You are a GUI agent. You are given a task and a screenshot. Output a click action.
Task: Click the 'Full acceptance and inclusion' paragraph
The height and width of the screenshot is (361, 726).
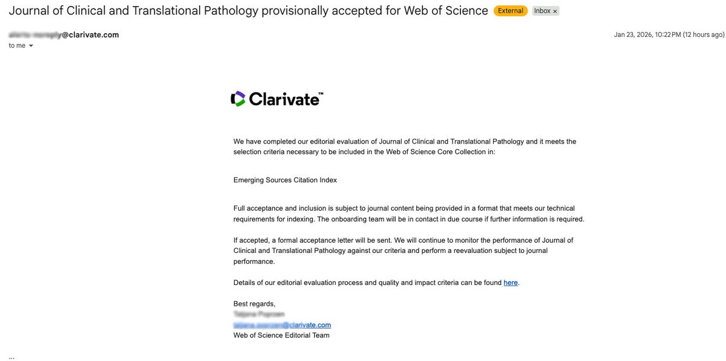click(x=408, y=214)
